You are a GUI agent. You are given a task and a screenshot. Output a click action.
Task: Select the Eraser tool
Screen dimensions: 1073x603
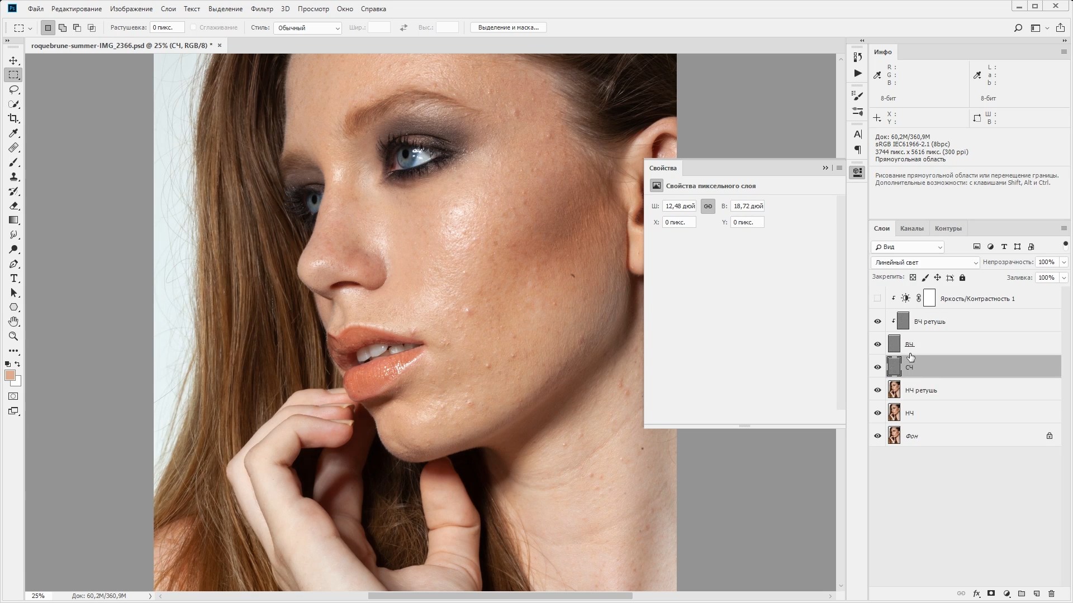(13, 205)
